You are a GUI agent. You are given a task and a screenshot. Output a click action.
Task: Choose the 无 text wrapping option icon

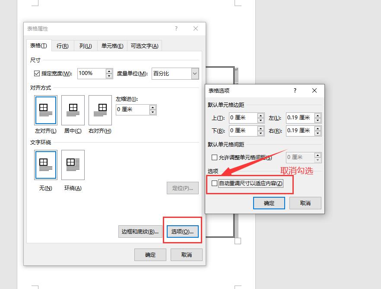[45, 165]
